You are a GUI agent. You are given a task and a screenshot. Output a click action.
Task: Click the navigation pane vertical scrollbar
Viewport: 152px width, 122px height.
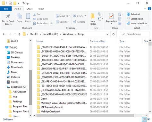click(x=30, y=87)
